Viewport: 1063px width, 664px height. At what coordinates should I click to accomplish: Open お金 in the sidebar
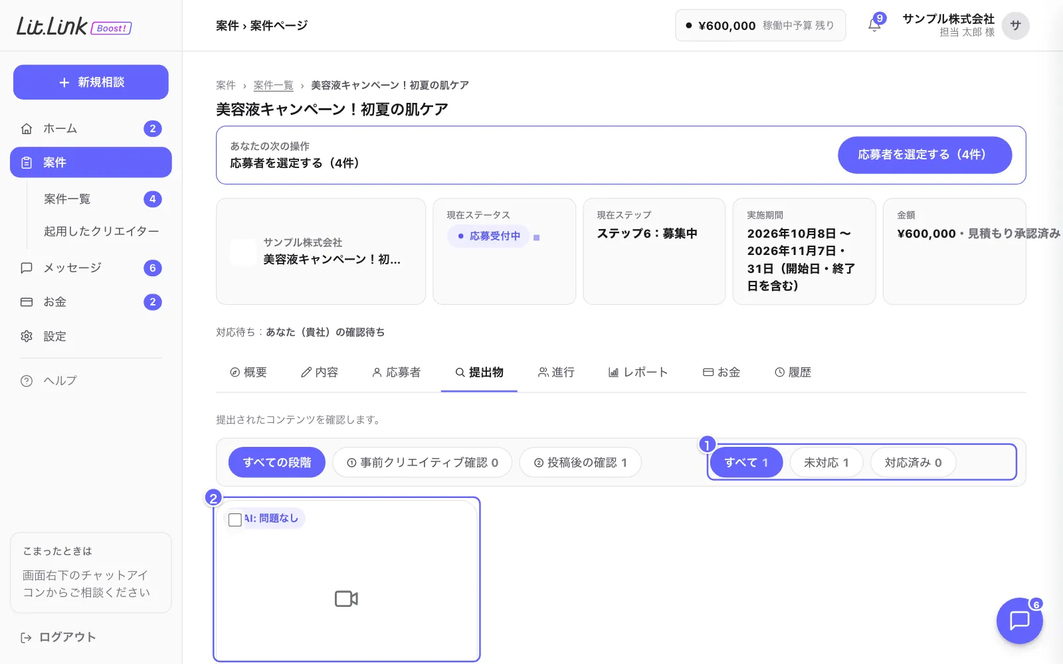(x=91, y=302)
